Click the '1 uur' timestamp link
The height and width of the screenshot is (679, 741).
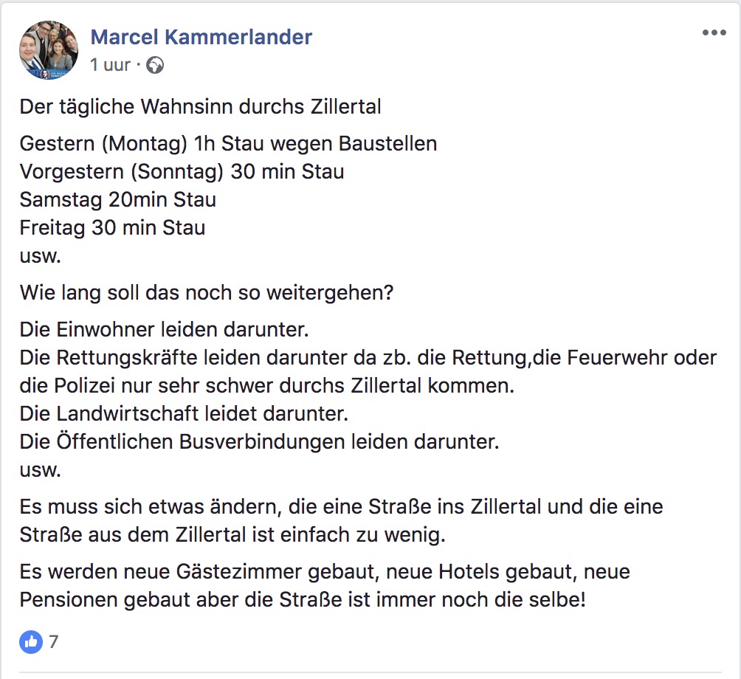click(110, 66)
